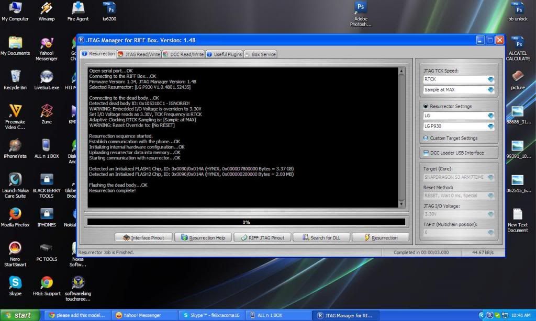The width and height of the screenshot is (536, 321).
Task: Click the Search for DLL button
Action: point(321,237)
